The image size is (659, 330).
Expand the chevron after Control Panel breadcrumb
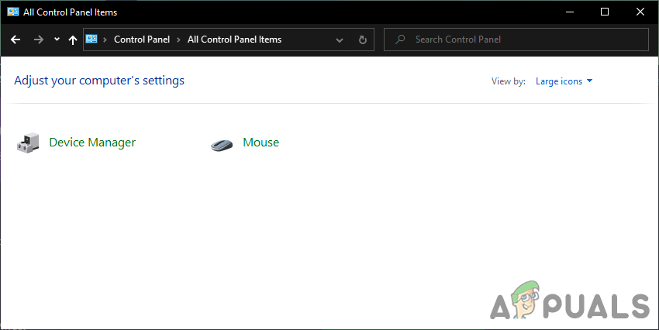click(x=179, y=40)
